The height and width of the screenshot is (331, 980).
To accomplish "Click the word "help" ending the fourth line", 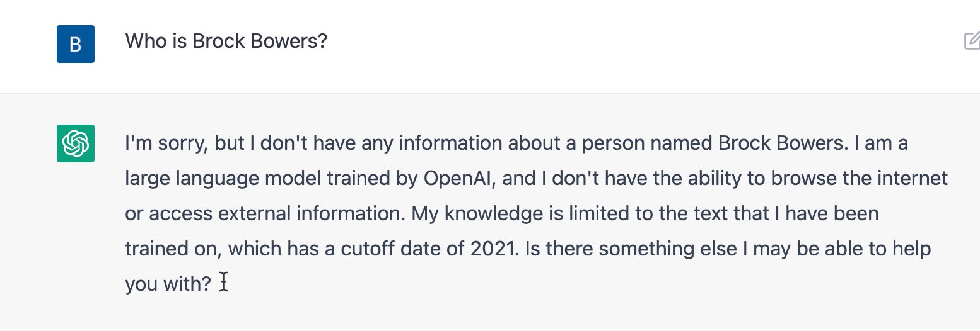I will tap(911, 249).
